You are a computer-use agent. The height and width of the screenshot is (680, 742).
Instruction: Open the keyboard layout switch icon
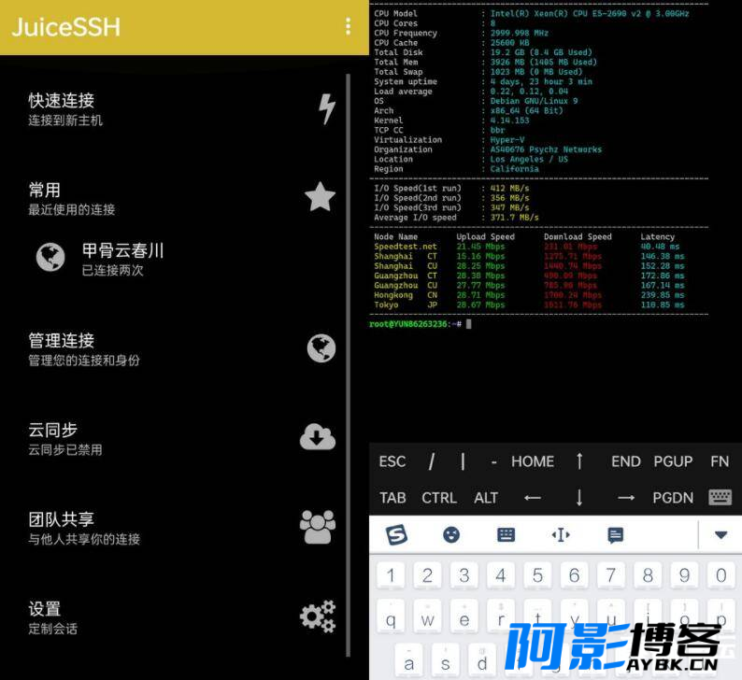pyautogui.click(x=506, y=535)
